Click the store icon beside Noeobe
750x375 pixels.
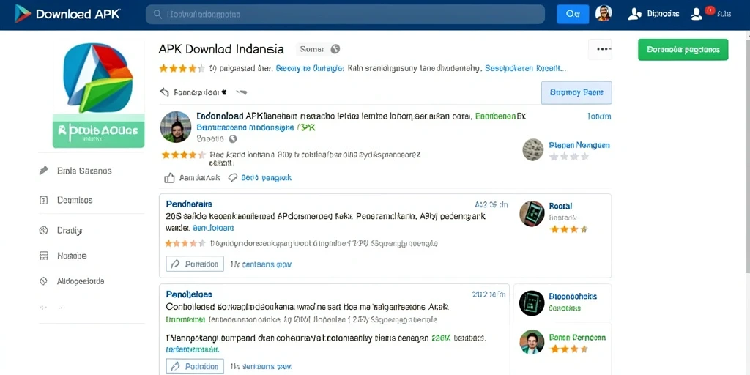pos(43,256)
